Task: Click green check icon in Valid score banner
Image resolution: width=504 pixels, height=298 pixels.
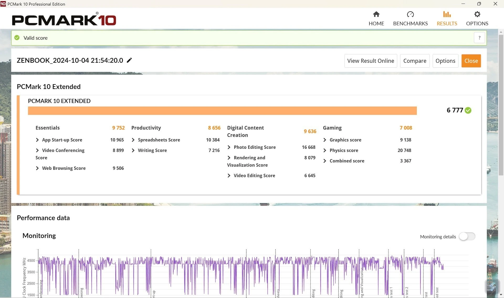Action: tap(17, 38)
